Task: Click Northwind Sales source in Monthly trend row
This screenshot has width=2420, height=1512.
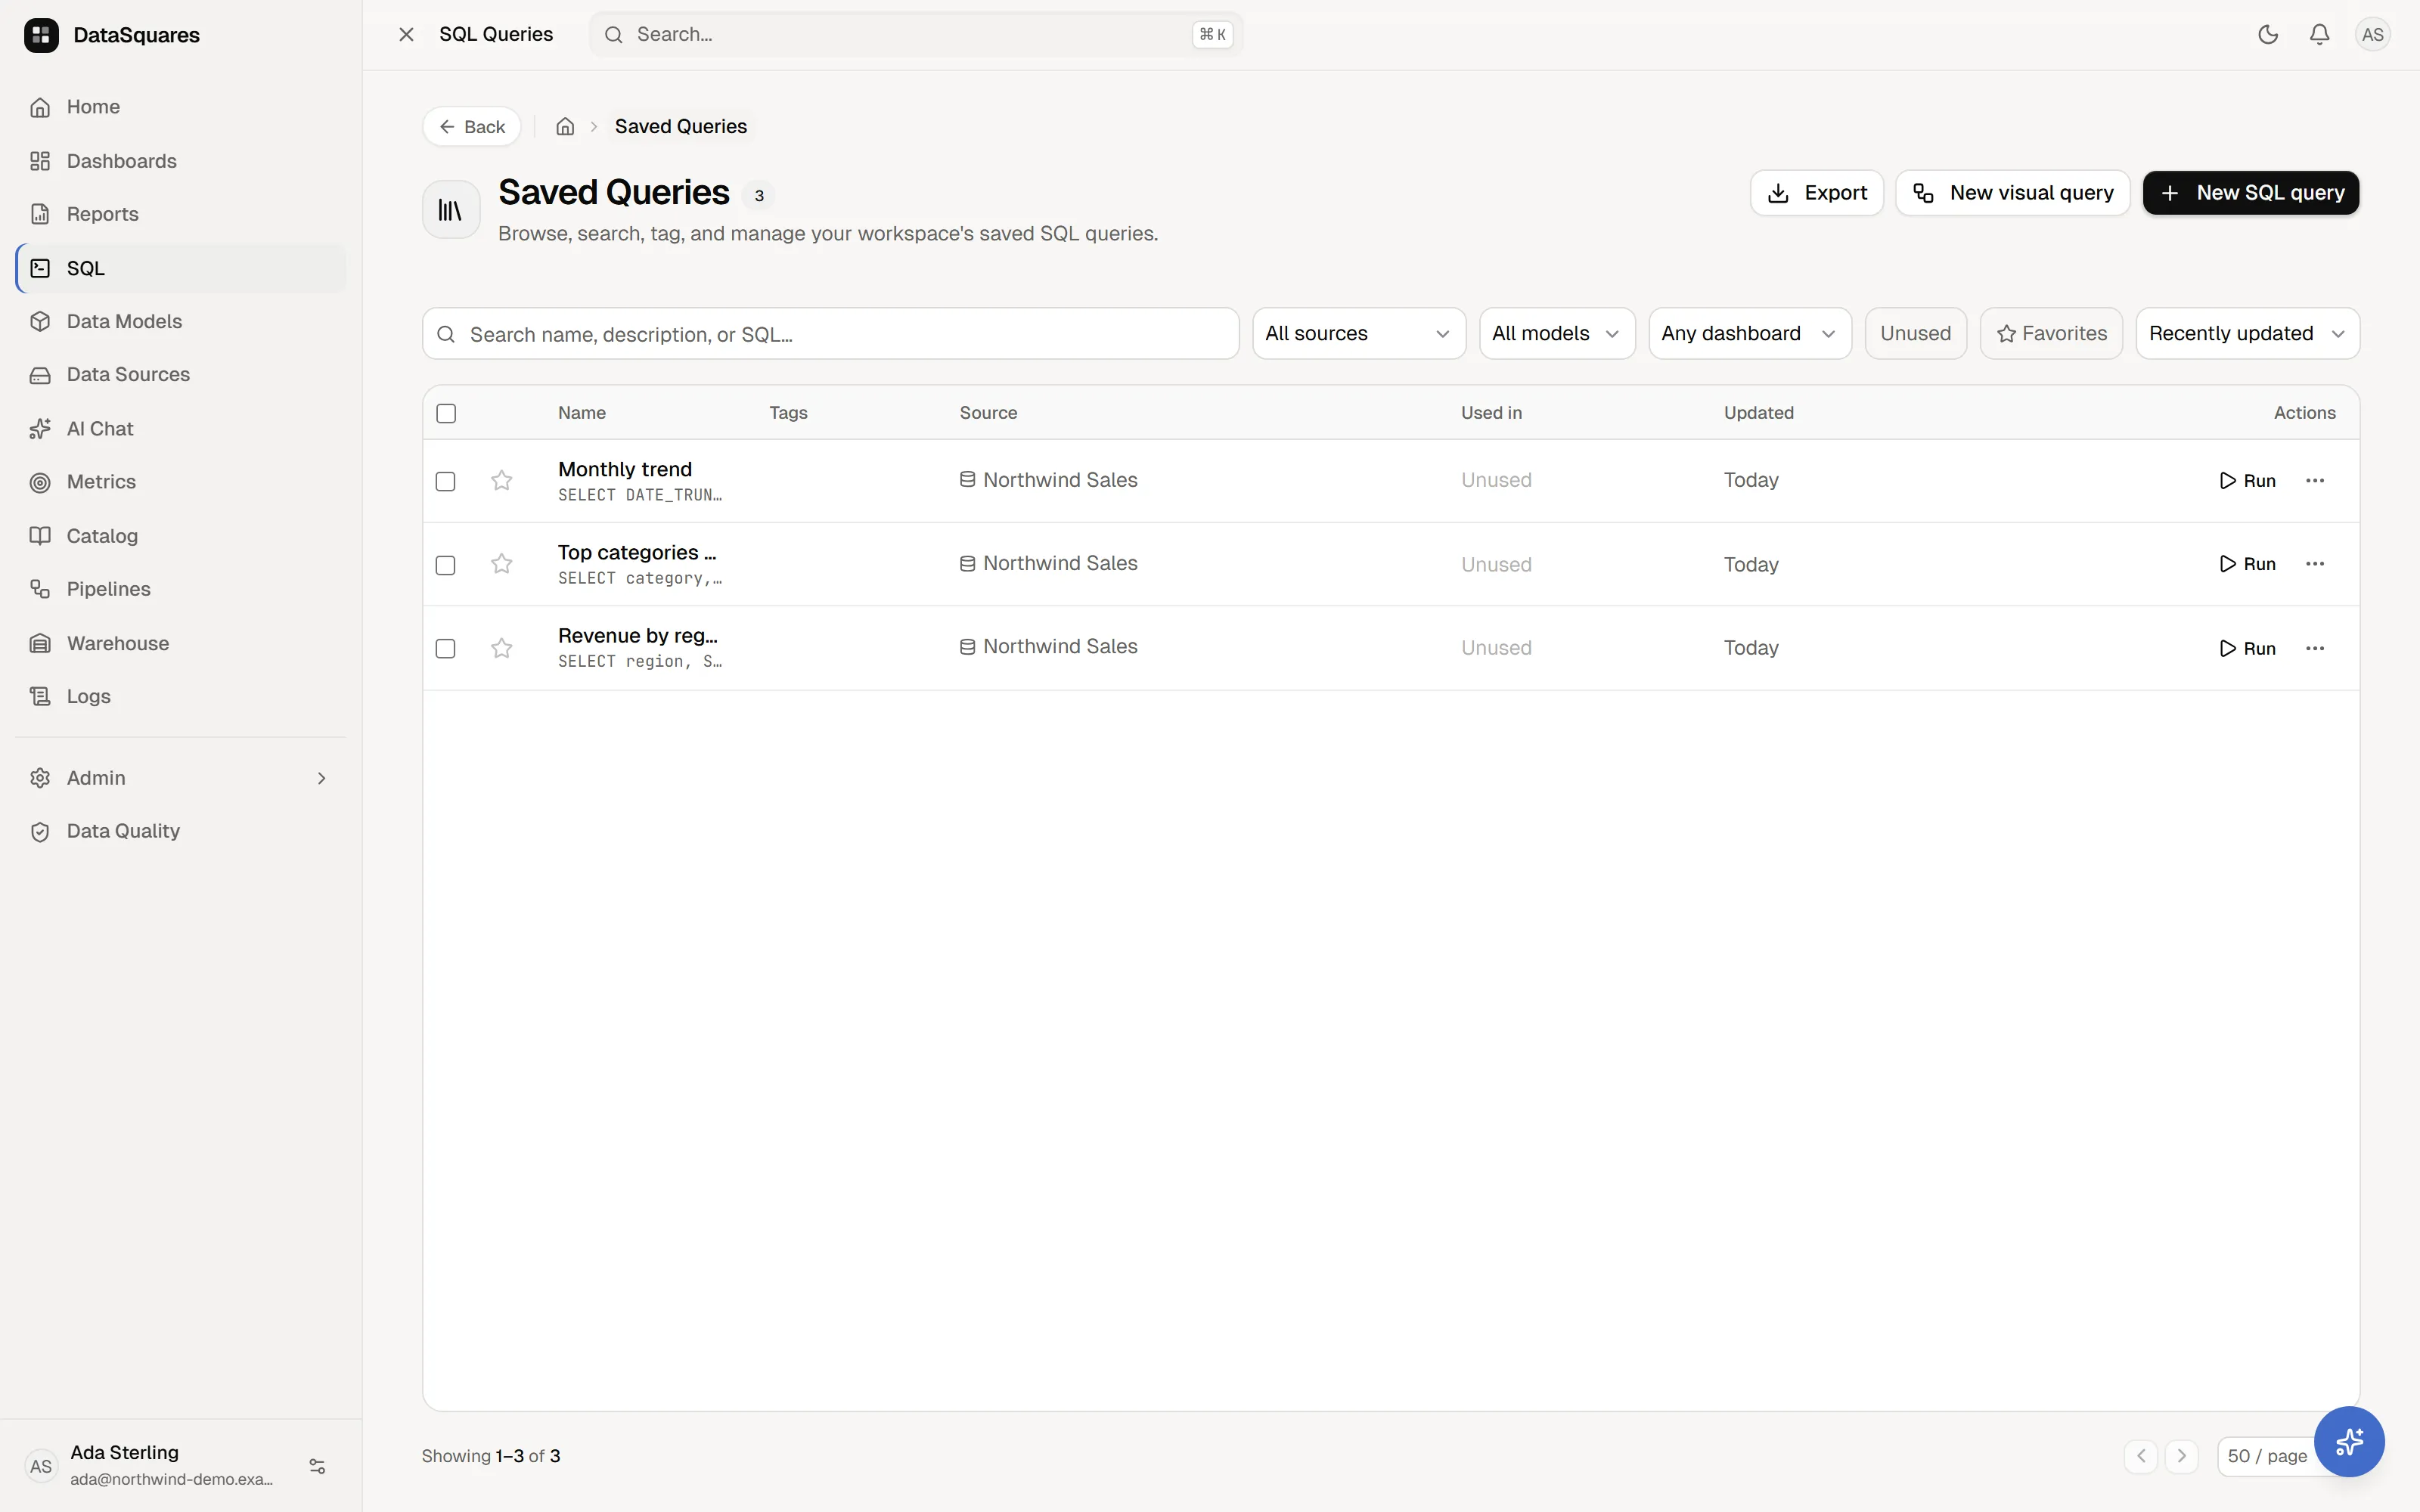Action: point(1048,480)
